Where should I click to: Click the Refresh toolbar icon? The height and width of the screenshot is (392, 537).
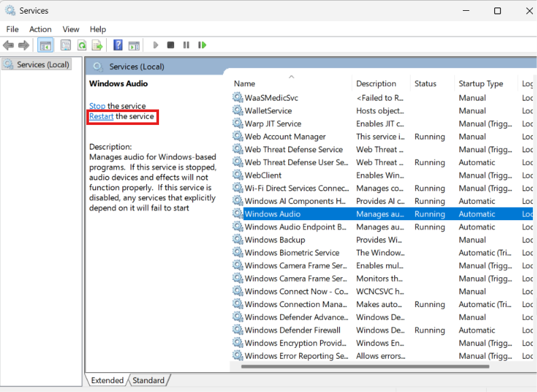pos(82,46)
